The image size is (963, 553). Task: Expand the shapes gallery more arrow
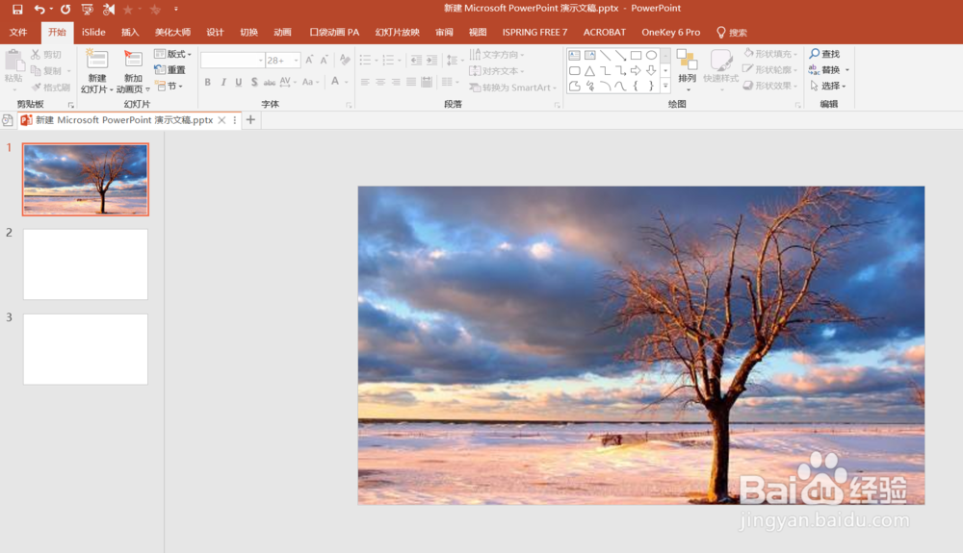tap(665, 87)
